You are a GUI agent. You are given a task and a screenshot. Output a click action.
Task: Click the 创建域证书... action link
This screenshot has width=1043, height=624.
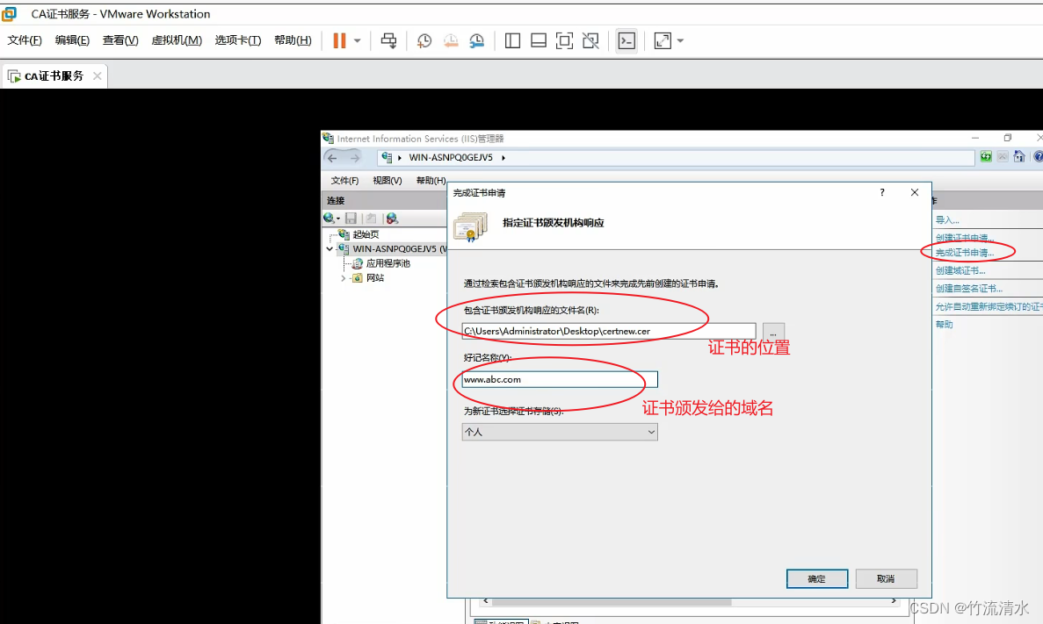tap(960, 270)
